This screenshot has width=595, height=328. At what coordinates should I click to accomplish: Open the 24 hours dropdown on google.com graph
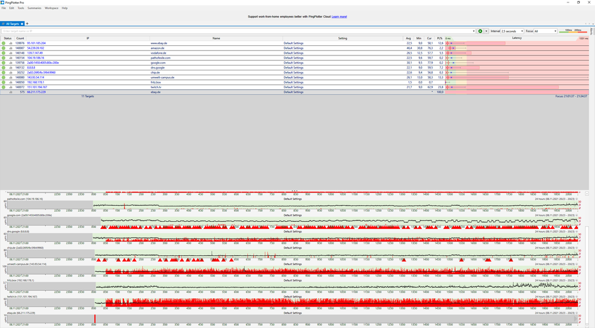tap(577, 215)
